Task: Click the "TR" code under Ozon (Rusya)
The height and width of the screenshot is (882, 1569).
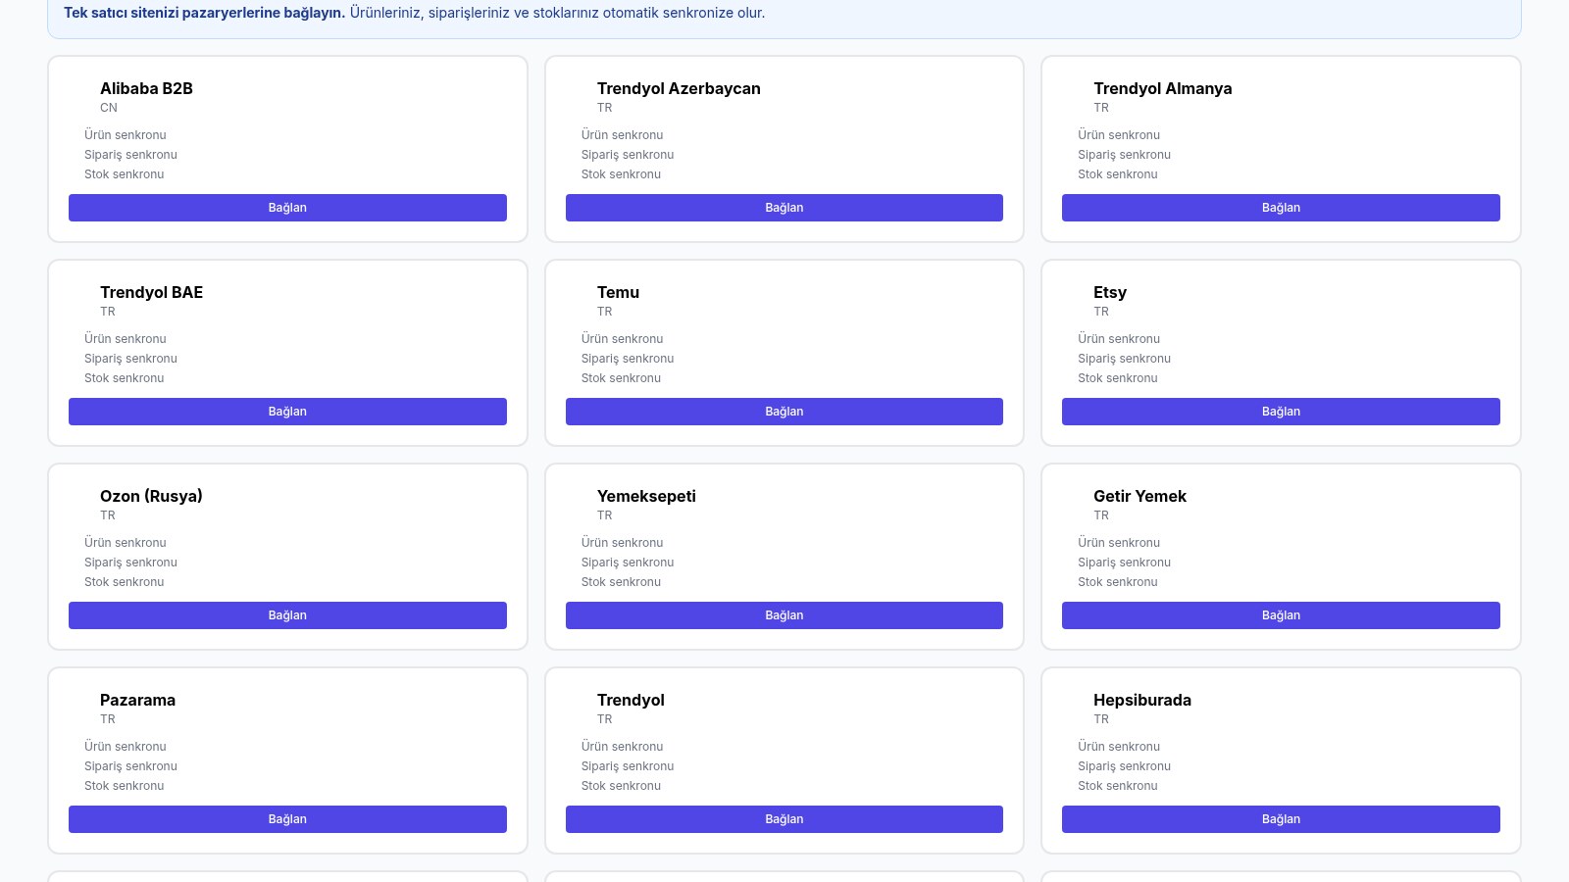Action: point(108,515)
